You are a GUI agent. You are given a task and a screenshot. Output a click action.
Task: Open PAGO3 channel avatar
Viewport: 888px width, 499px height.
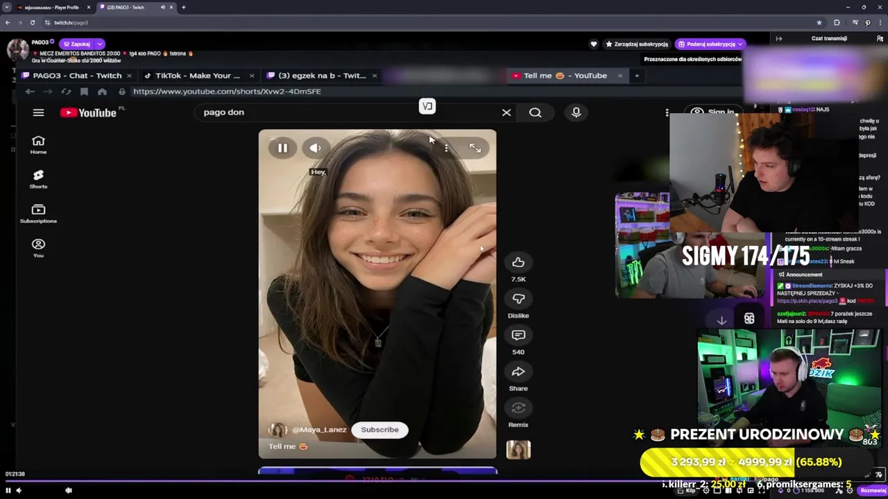pyautogui.click(x=17, y=49)
